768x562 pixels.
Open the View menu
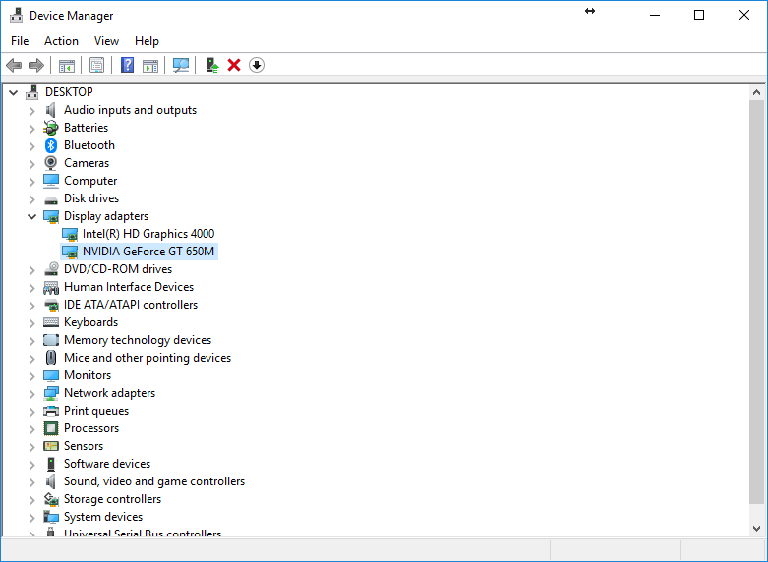click(106, 41)
